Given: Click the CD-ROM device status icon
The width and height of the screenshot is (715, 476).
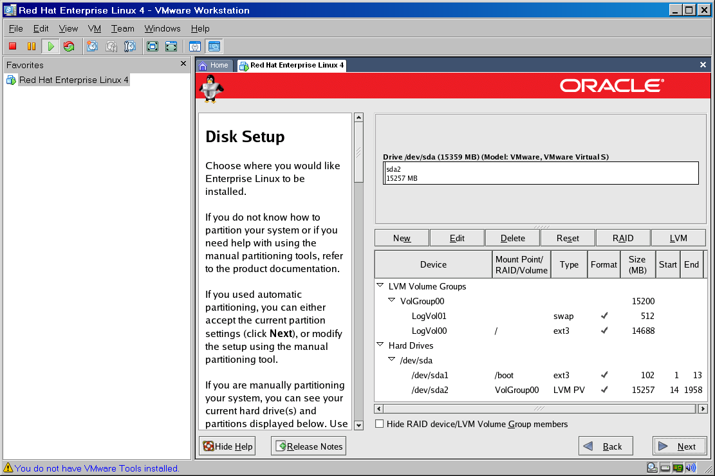Looking at the screenshot, I should [652, 468].
